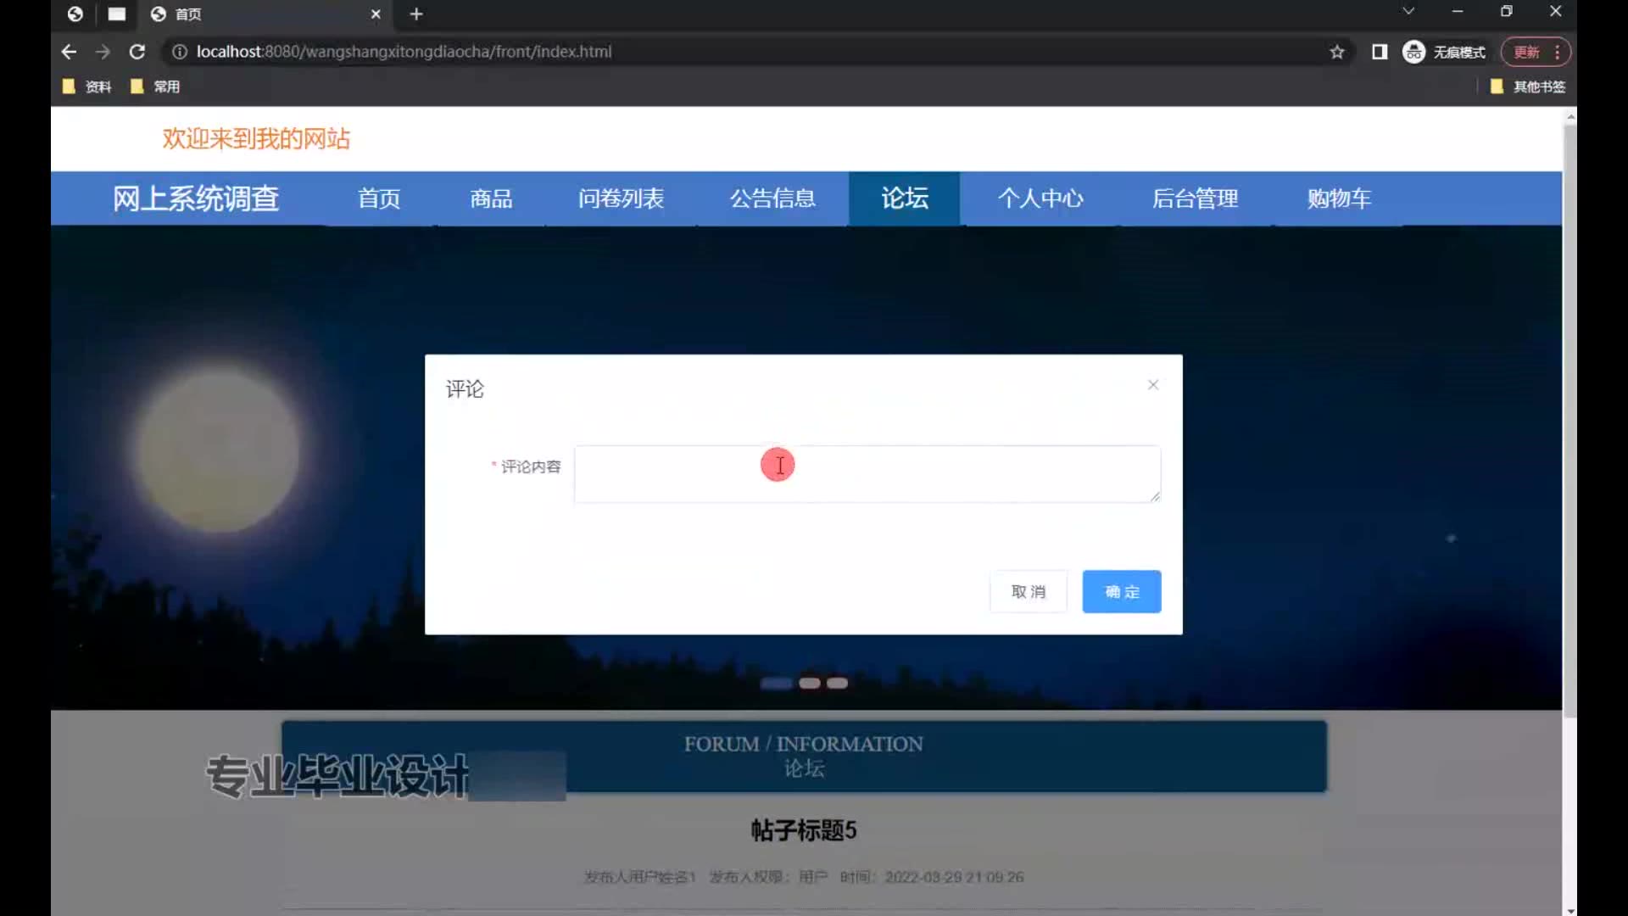Open 个人中心 navigation item
This screenshot has height=916, width=1628.
(x=1040, y=198)
